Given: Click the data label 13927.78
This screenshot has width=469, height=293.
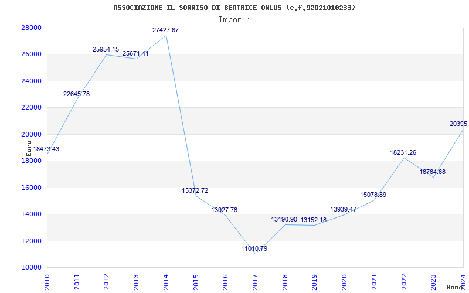Looking at the screenshot, I should tap(225, 210).
